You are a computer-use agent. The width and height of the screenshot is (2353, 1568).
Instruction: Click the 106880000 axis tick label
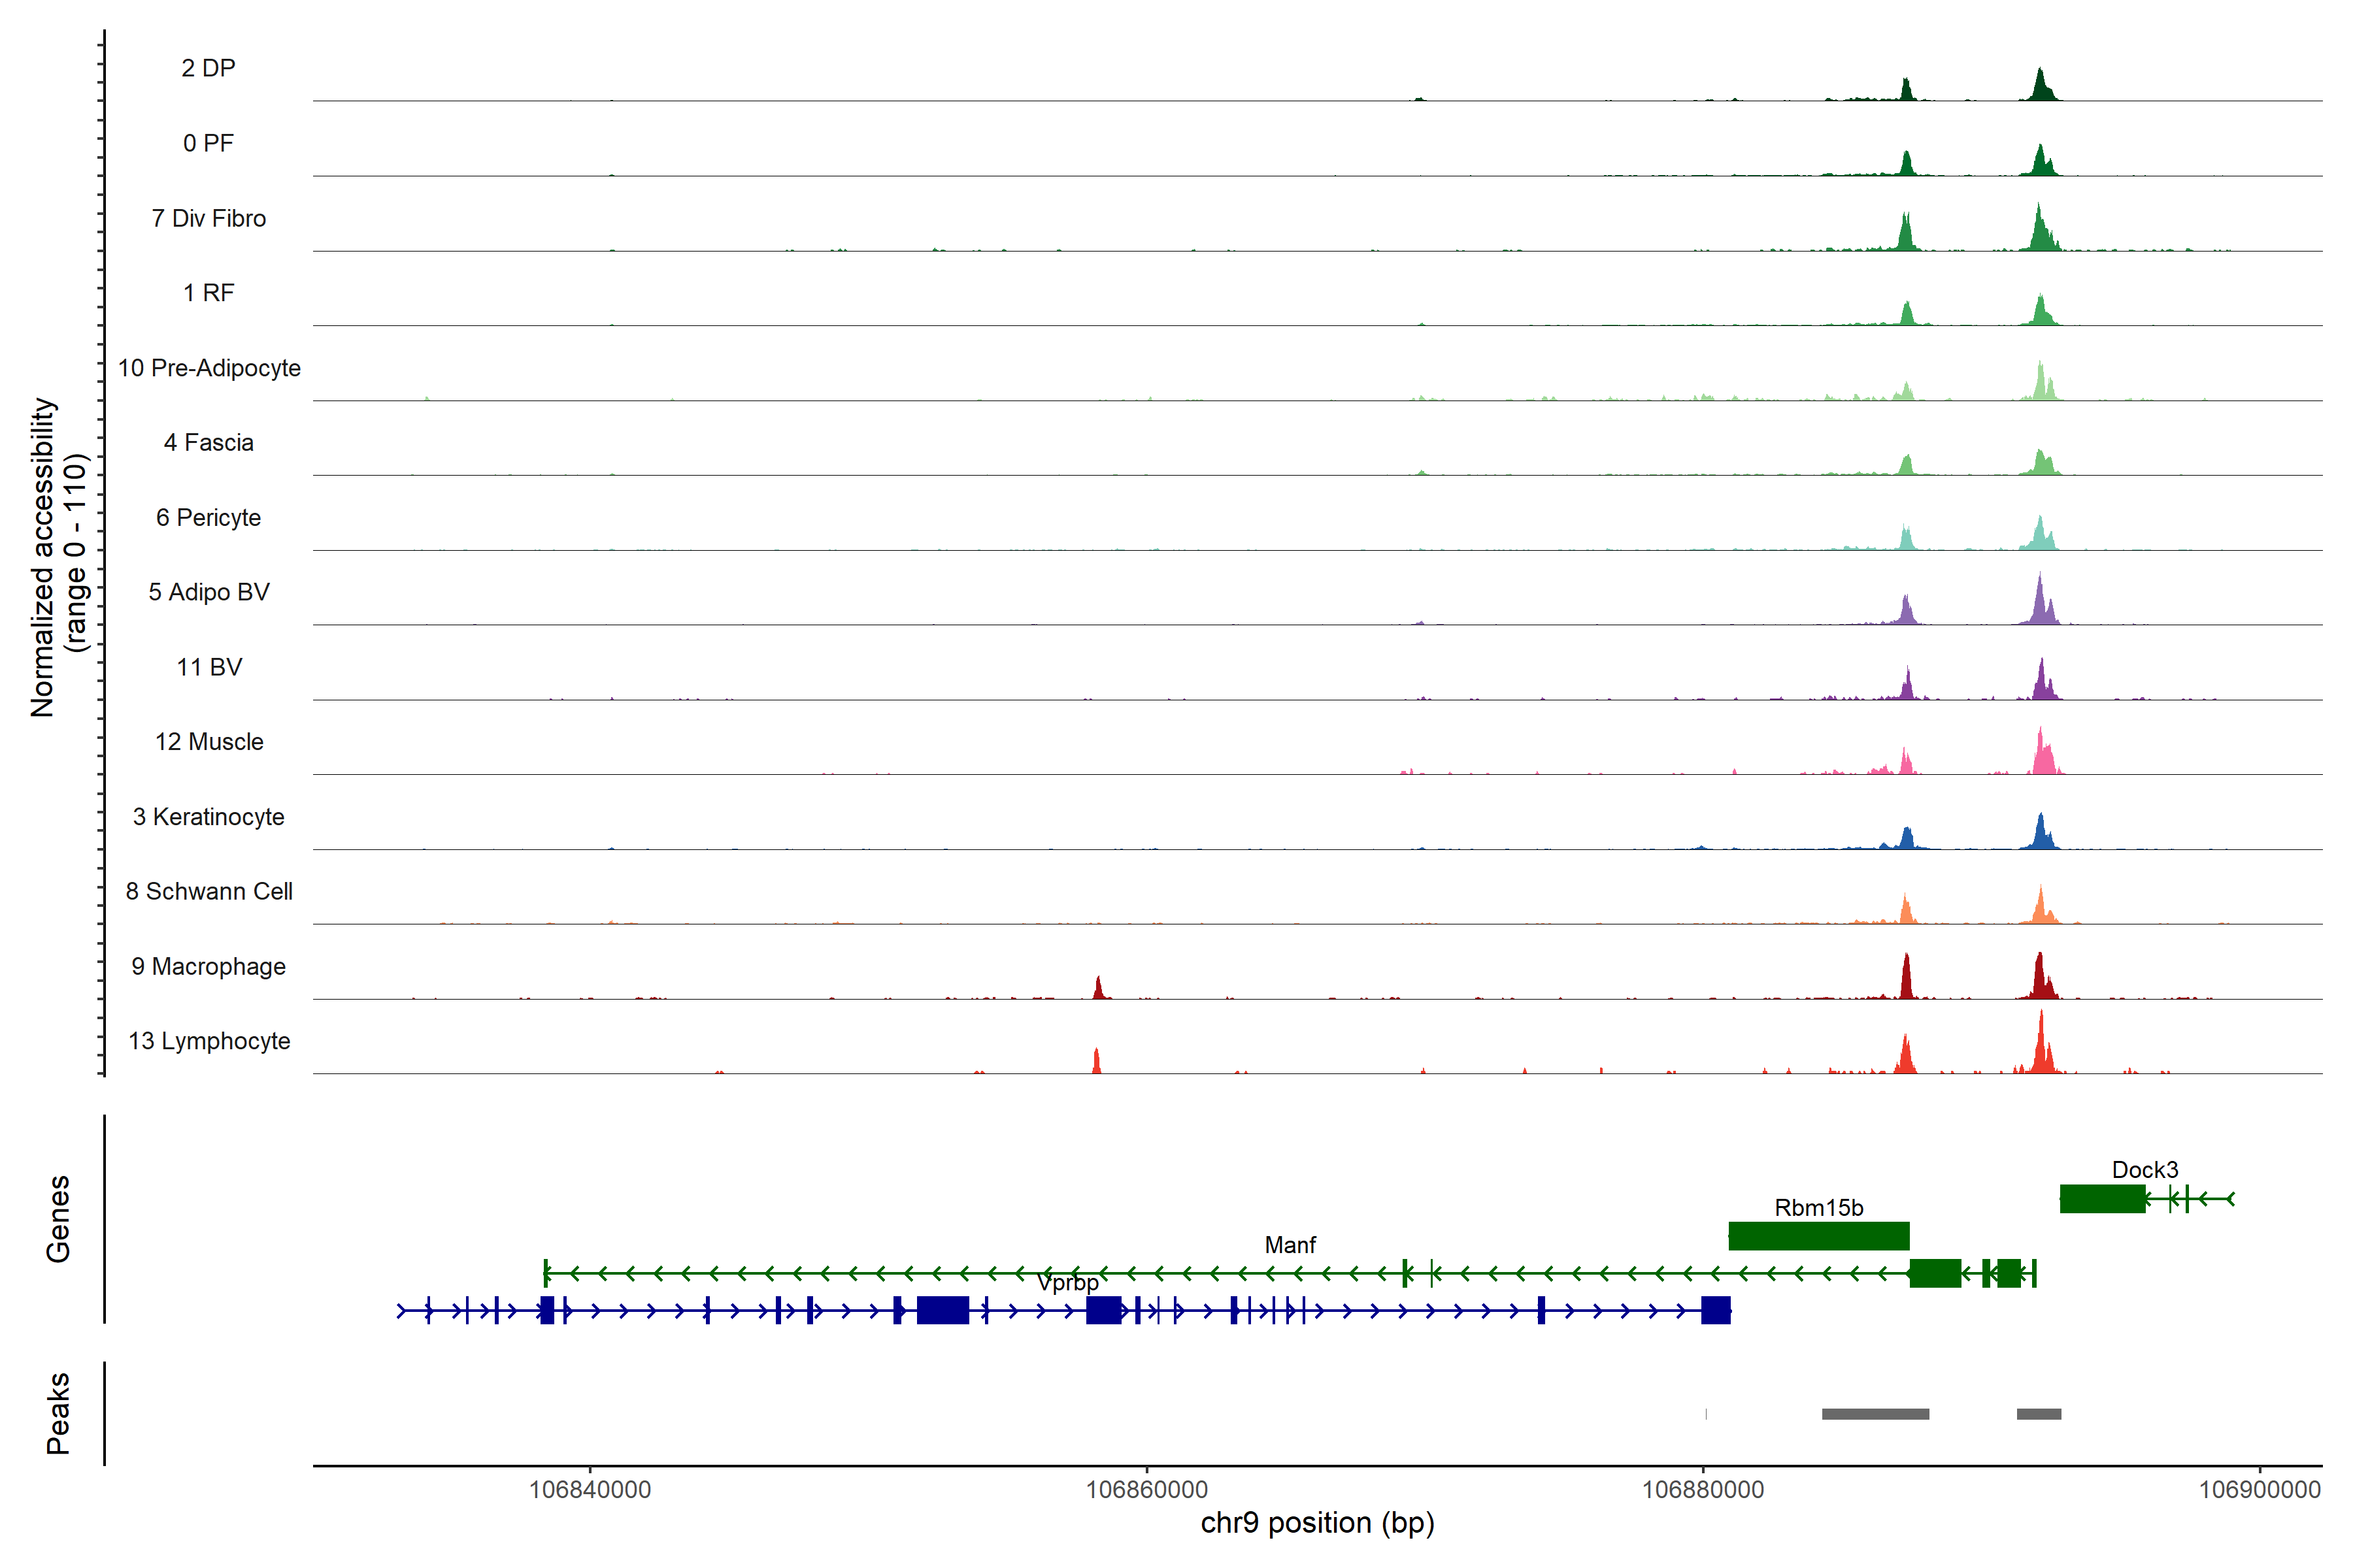point(1703,1489)
